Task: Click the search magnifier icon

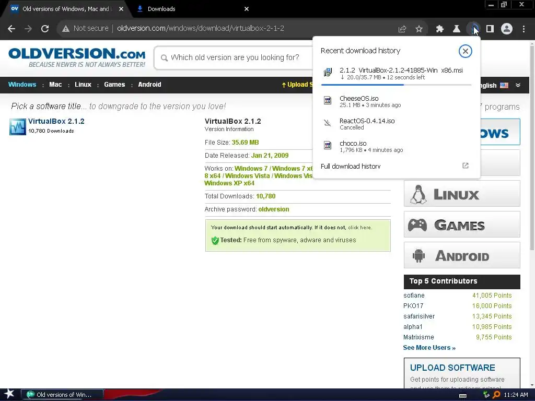Action: click(164, 58)
